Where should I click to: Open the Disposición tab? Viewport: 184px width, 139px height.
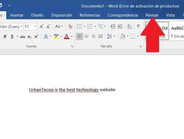tap(62, 15)
